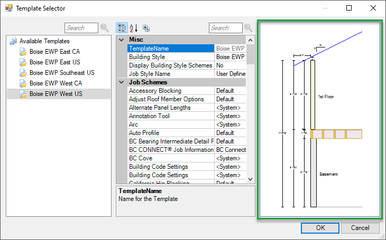The width and height of the screenshot is (386, 240).
Task: Click the folder icon for Boise EWP East CA
Action: pyautogui.click(x=23, y=52)
